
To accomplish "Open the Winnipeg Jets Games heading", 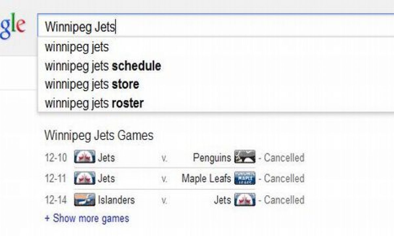I will coord(99,135).
